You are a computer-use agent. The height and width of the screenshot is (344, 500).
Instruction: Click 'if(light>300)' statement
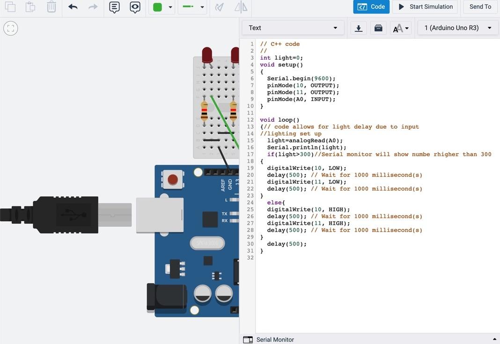[x=291, y=154]
